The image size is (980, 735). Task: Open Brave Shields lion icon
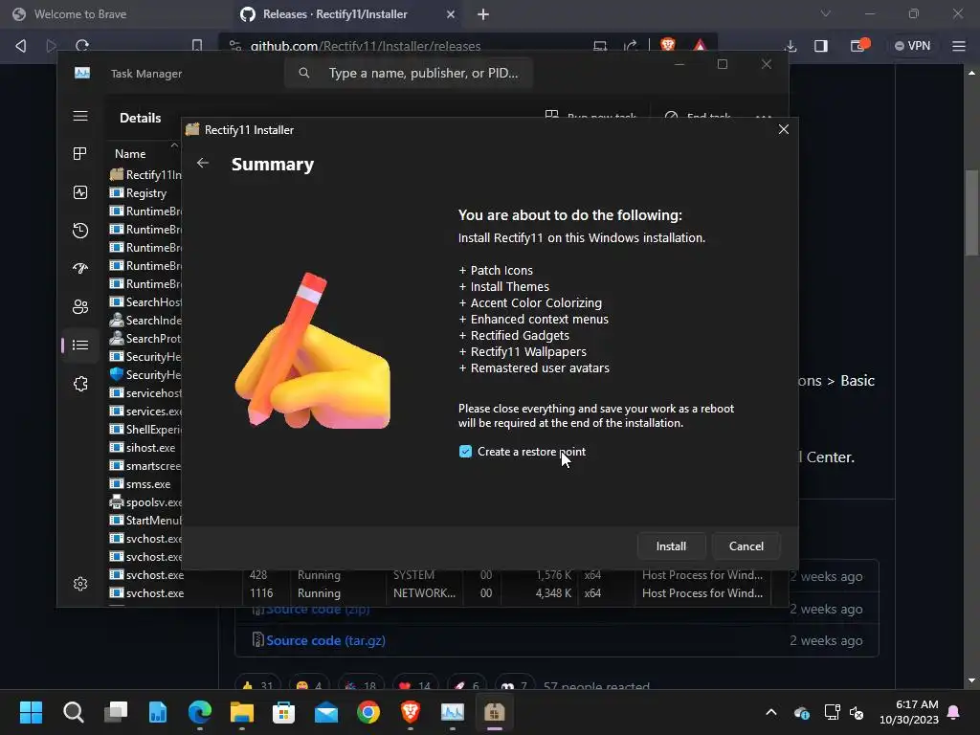point(667,45)
